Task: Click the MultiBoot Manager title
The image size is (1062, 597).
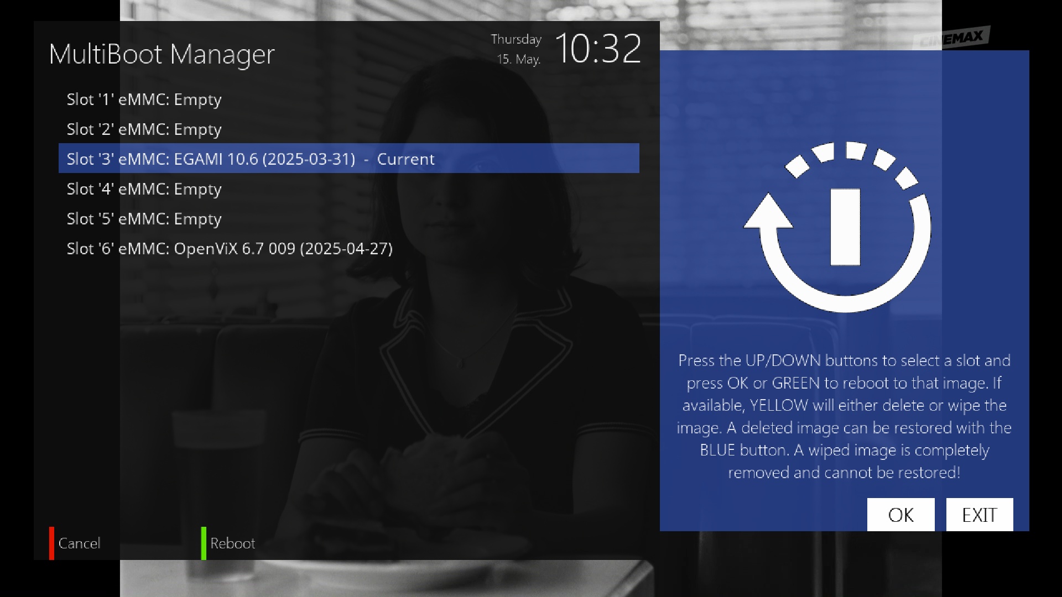Action: (162, 54)
